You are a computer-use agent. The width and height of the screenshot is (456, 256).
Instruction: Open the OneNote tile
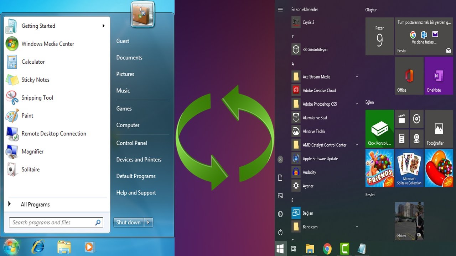[439, 75]
